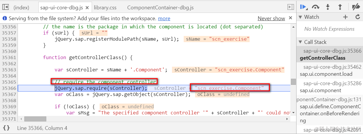Pretty print the source with braces icon
Image resolution: width=363 pixels, height=134 pixels.
coord(6,128)
